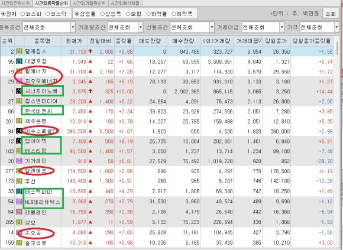Click the 조회 search button
This screenshot has width=343, height=250.
click(331, 14)
